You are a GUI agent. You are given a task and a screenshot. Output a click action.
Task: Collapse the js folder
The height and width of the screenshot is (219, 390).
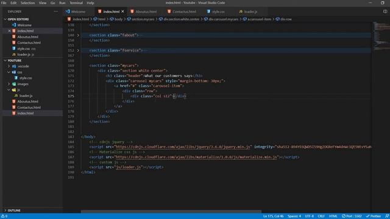point(9,89)
